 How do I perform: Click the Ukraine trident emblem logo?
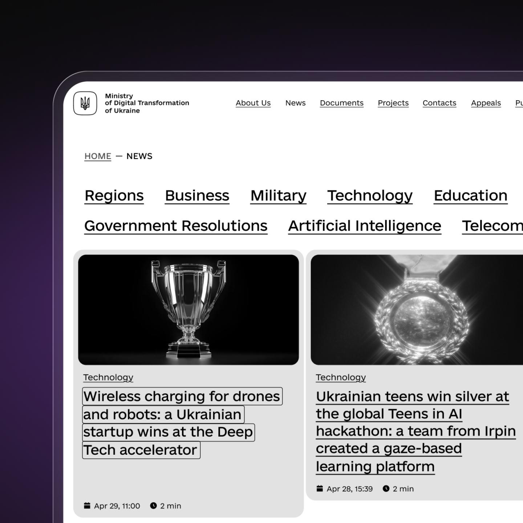click(x=85, y=103)
